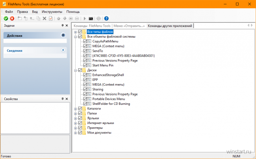Image resolution: width=256 pixels, height=159 pixels.
Task: Click the black X Delete toolbar icon
Action: 45,18
